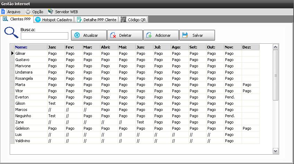Click the Jun: column header
The image size is (294, 164).
[144, 47]
